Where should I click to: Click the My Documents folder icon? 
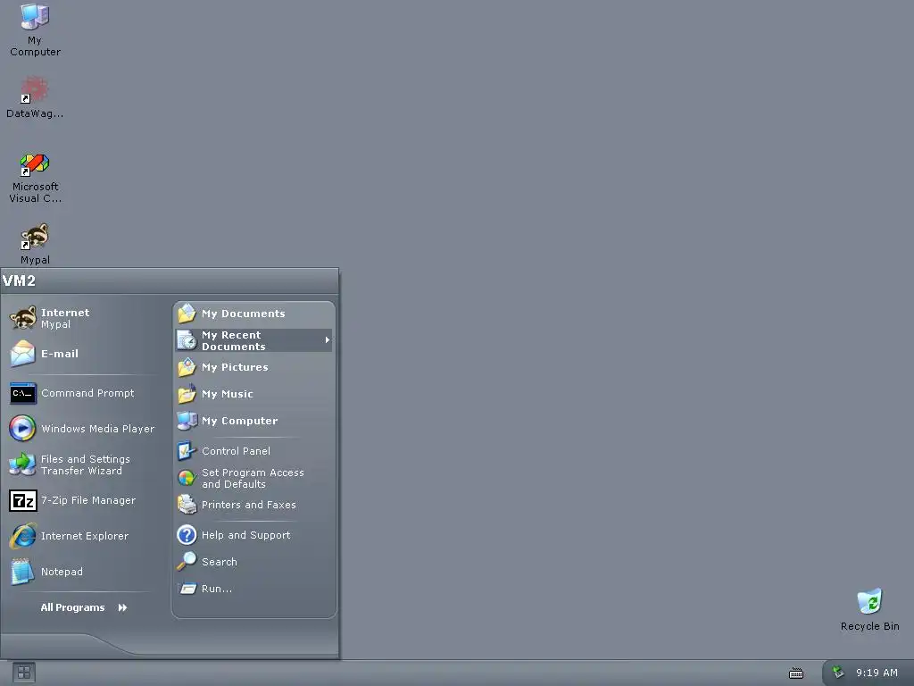tap(187, 314)
